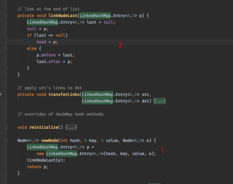Collapse the linkNodeLast method fold marker
233x184 pixels.
pos(6,16)
